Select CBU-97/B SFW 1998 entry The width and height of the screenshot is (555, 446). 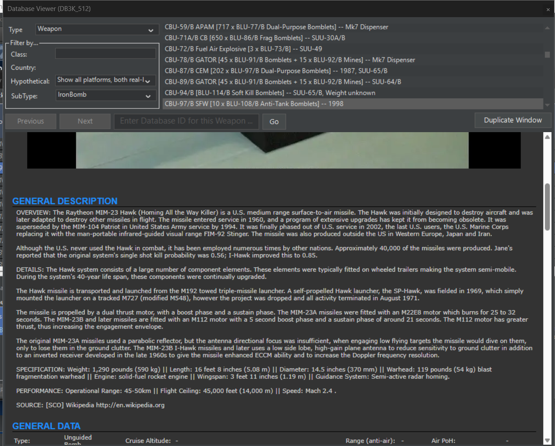tap(353, 104)
